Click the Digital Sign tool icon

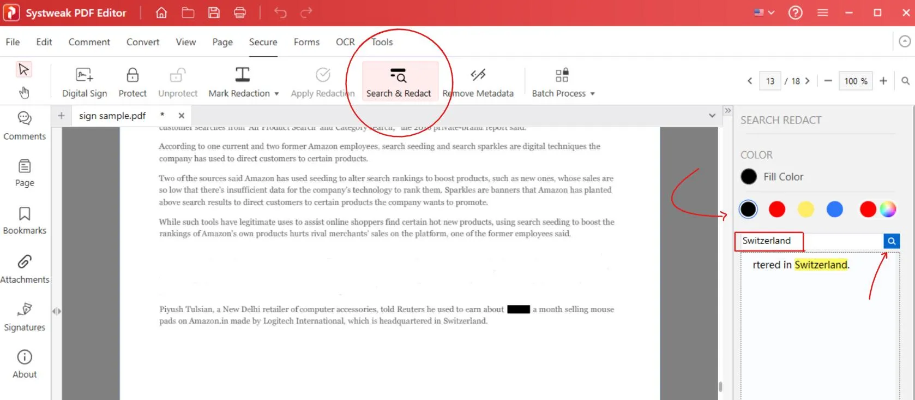pyautogui.click(x=84, y=75)
